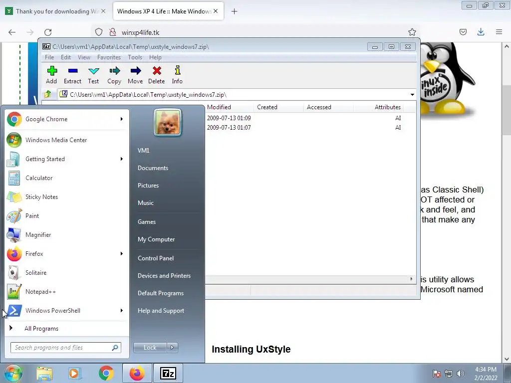Expand Google Chrome jump list arrow
511x383 pixels.
point(122,119)
